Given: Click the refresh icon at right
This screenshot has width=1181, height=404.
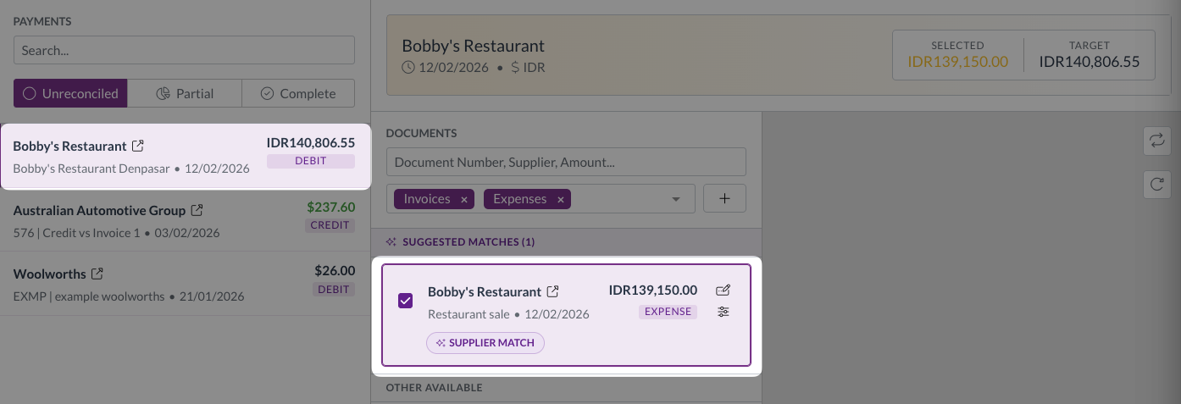Looking at the screenshot, I should (1156, 184).
